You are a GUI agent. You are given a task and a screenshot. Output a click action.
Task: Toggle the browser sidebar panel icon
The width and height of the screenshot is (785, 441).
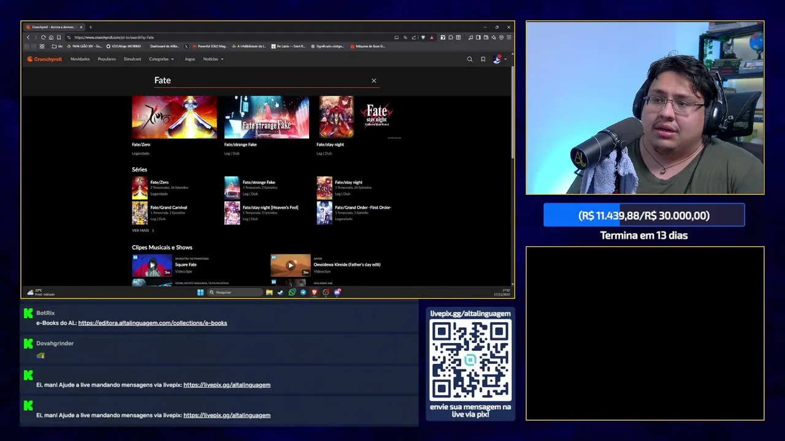(478, 37)
